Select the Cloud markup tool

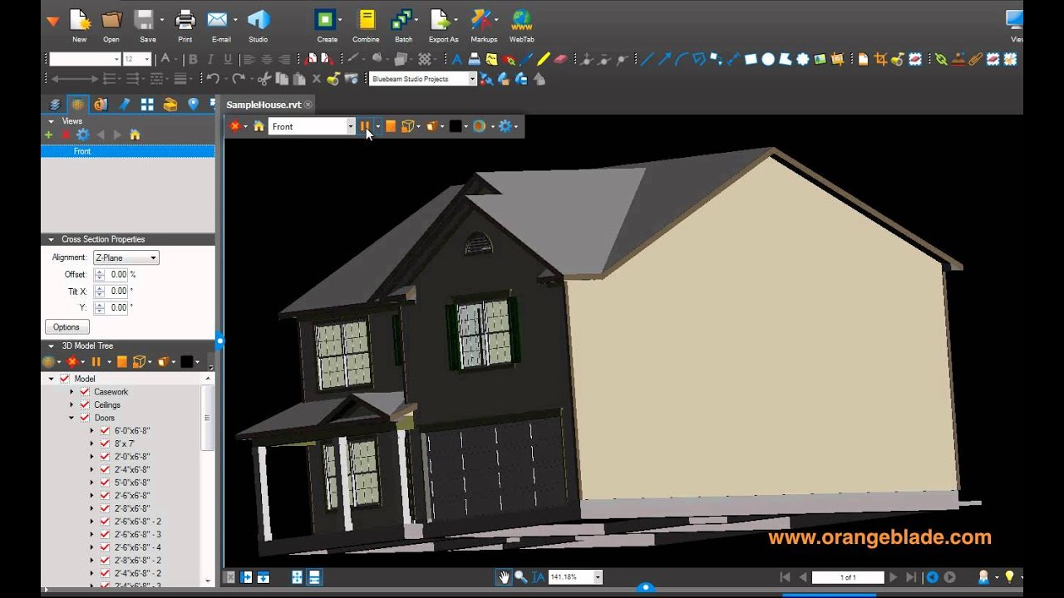coord(803,59)
